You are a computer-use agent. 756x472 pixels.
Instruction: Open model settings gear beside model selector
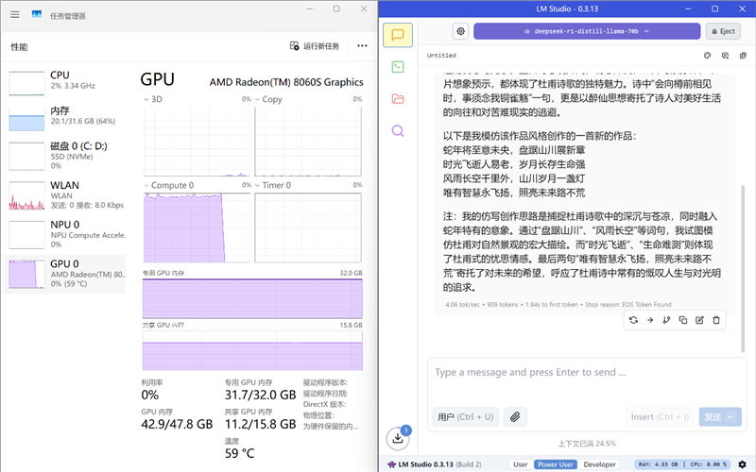pyautogui.click(x=460, y=31)
